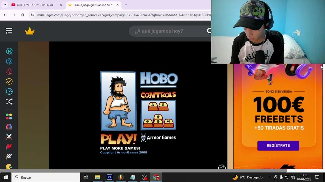Image resolution: width=325 pixels, height=182 pixels.
Task: Close the HOBO juego gratis tab
Action: pos(117,5)
